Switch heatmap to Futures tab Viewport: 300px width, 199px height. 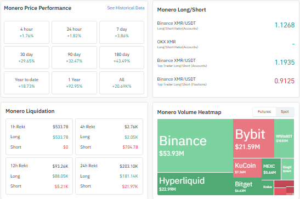[x=264, y=112]
